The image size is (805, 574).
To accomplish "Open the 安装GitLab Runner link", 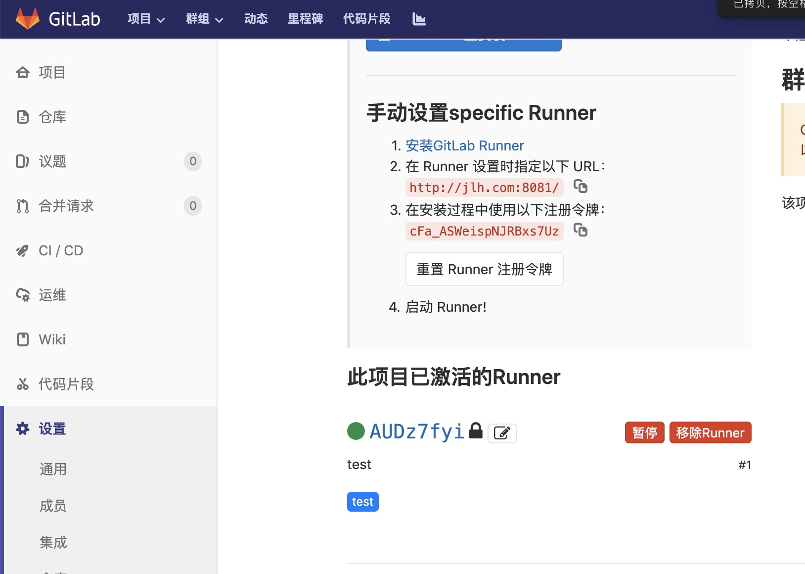I will 464,145.
